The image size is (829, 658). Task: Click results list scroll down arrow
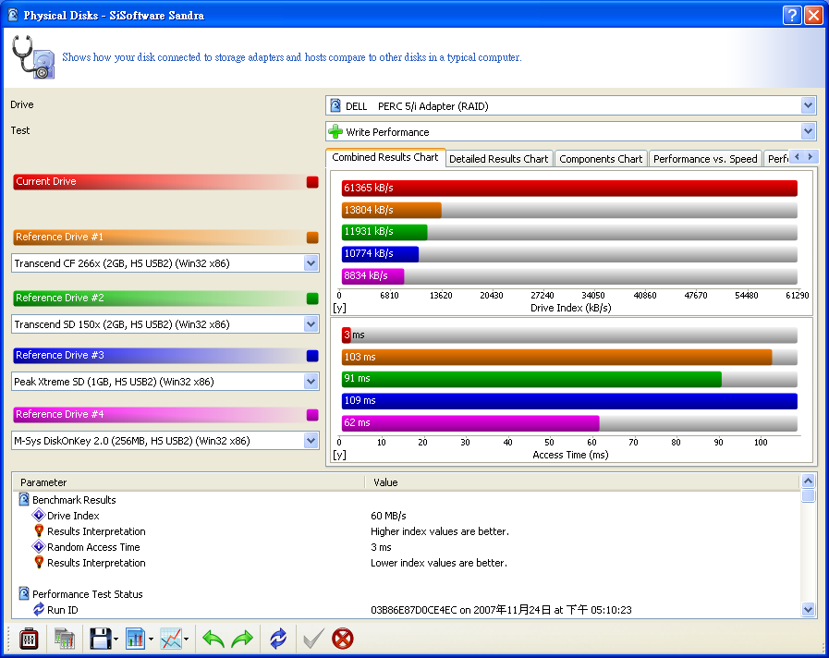click(808, 609)
